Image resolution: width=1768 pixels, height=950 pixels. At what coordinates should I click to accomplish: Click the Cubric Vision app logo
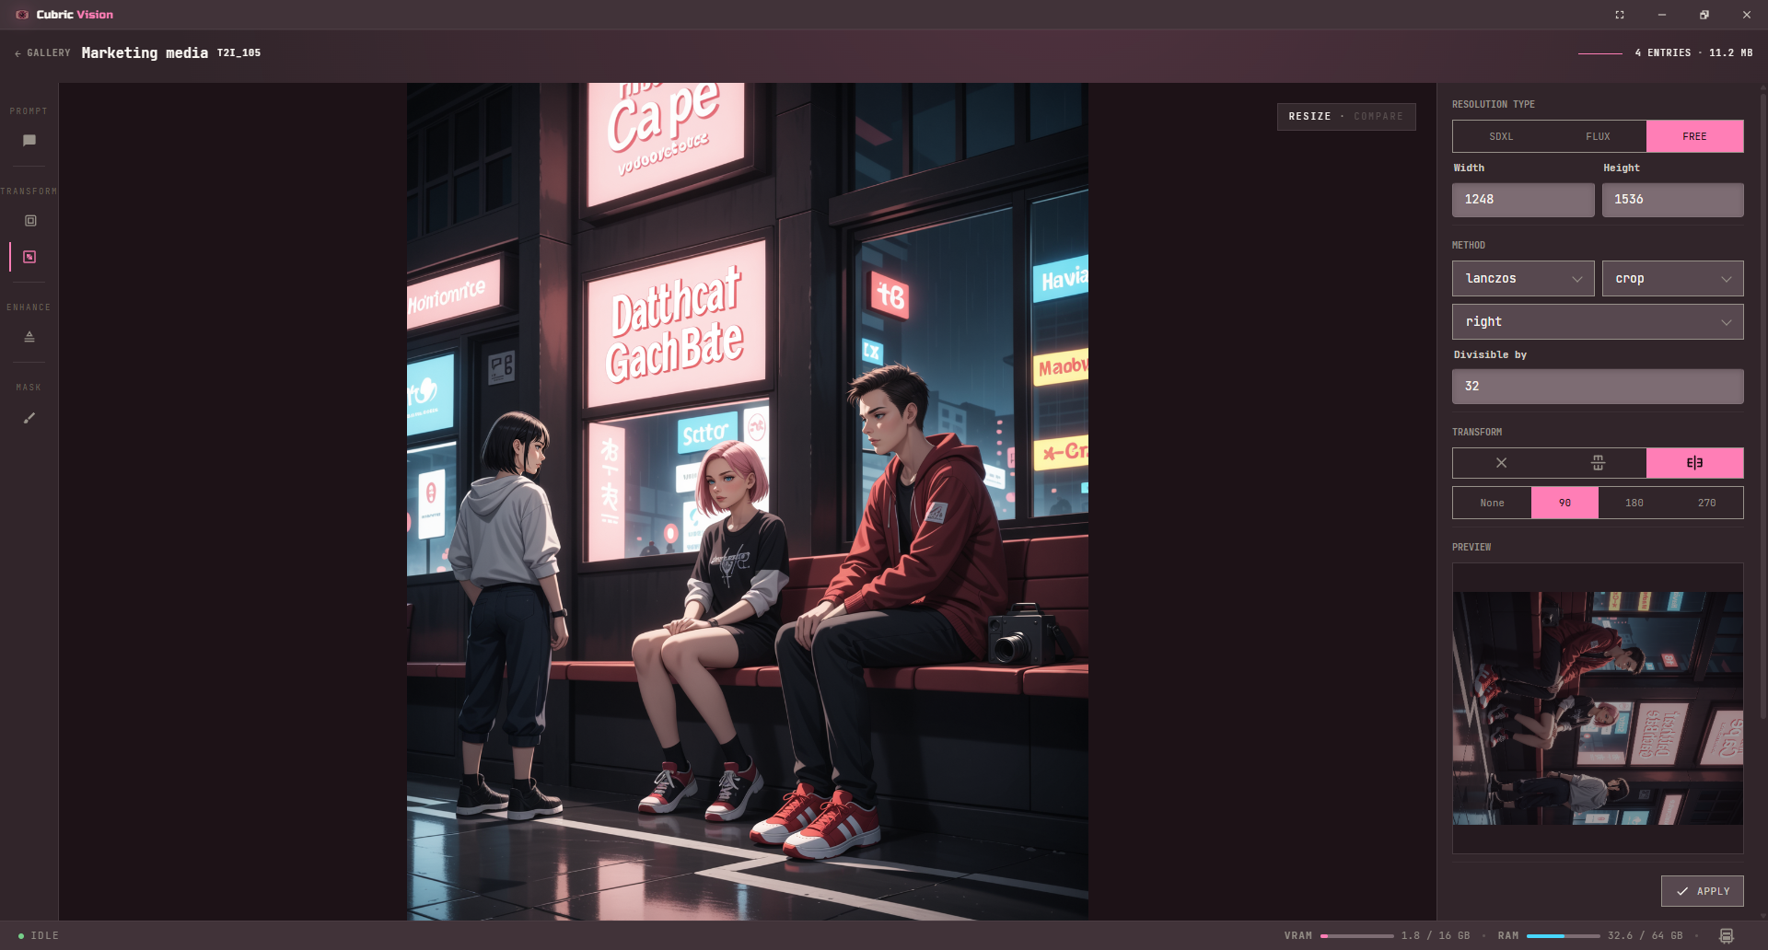(22, 15)
